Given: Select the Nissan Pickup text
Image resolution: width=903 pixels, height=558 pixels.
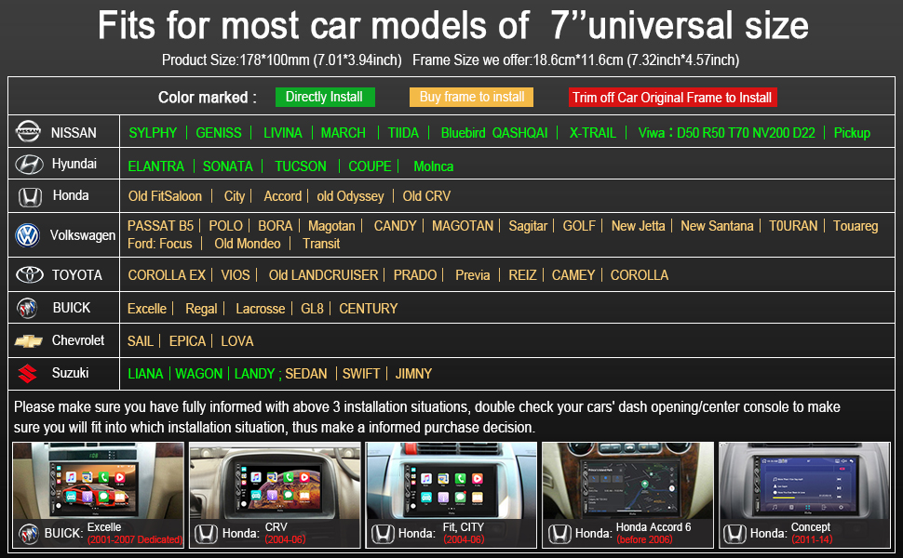Looking at the screenshot, I should coord(852,133).
